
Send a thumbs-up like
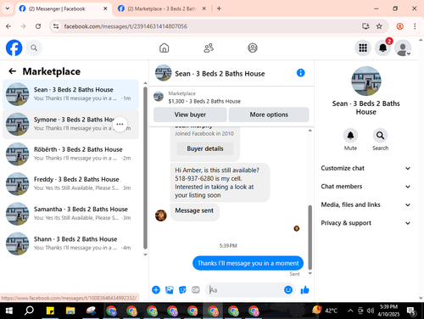tap(304, 290)
